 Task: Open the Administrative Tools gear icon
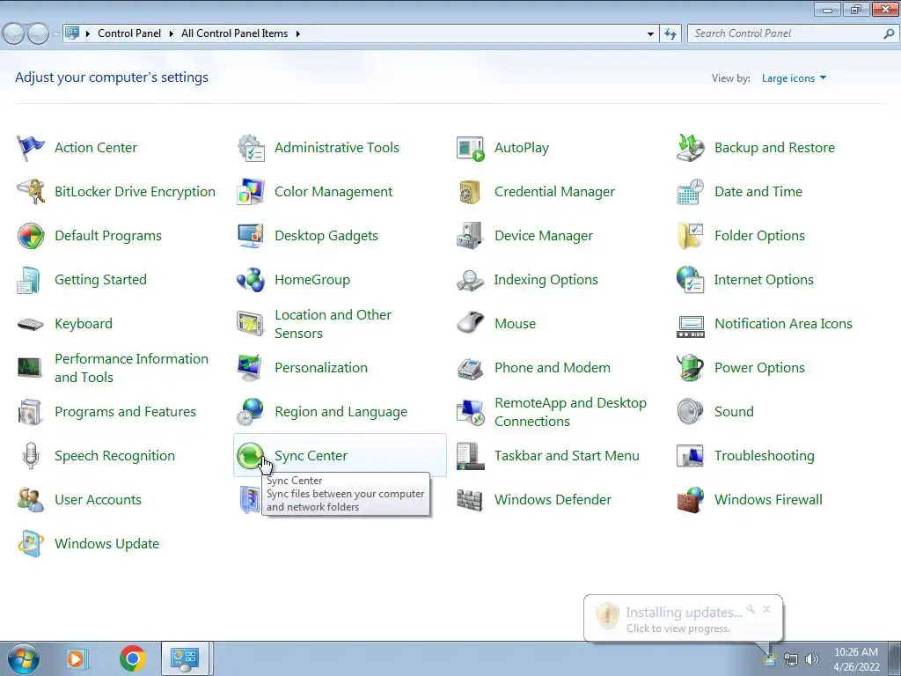251,148
